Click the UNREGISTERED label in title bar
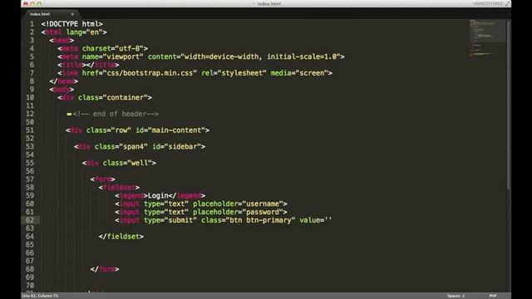Screen dimensions: 532x299 [x=488, y=3]
